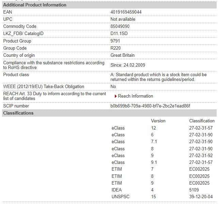Click the IDEA classification system name
The height and width of the screenshot is (204, 219).
116,190
